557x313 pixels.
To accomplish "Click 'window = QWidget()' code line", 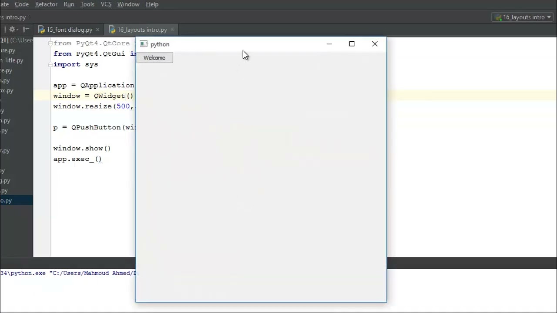I will tap(93, 96).
